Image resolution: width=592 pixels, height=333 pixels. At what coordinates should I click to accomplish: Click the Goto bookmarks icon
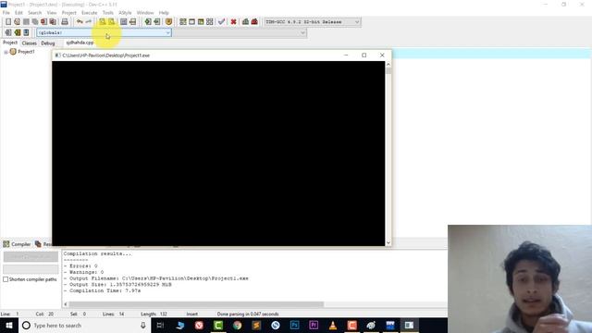pyautogui.click(x=26, y=32)
